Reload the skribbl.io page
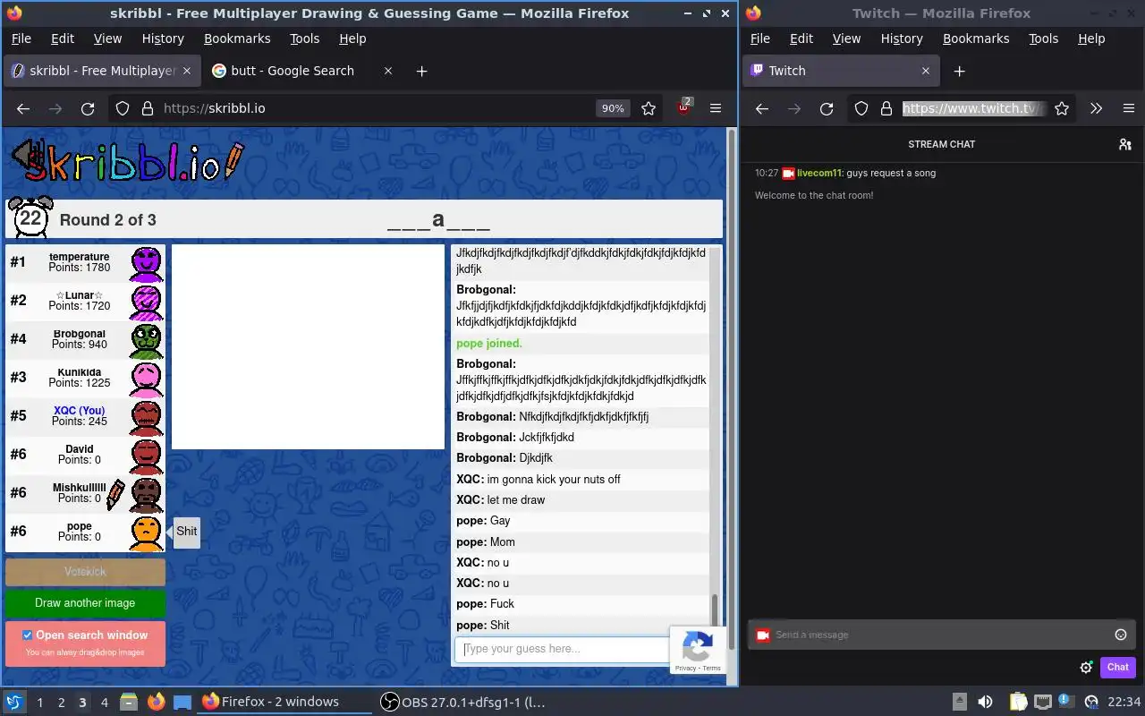This screenshot has height=716, width=1145. click(88, 108)
